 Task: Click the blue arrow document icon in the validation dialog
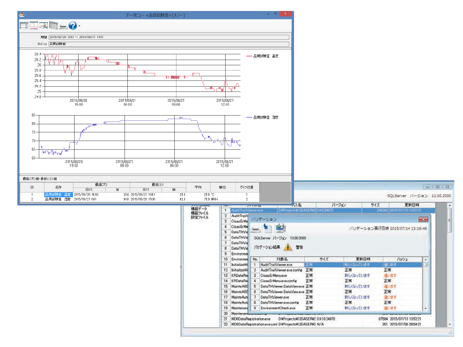[267, 228]
